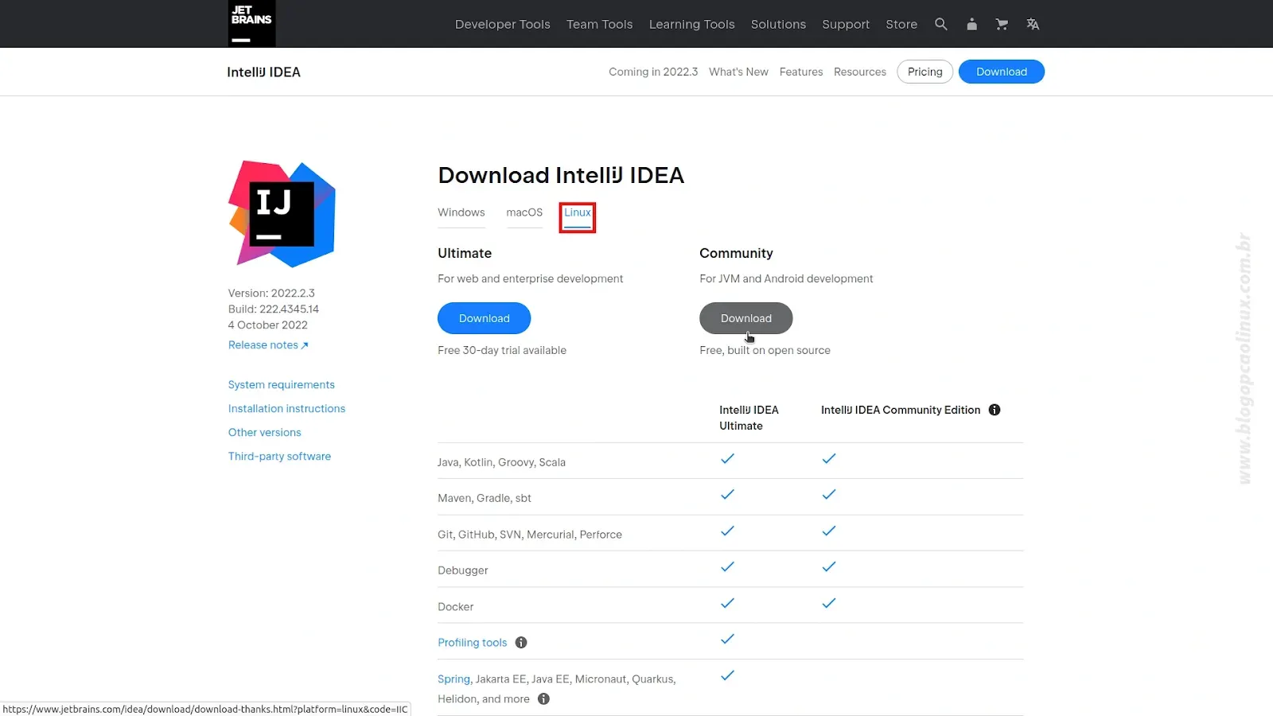Open the Resources link
This screenshot has width=1273, height=716.
pyautogui.click(x=860, y=72)
